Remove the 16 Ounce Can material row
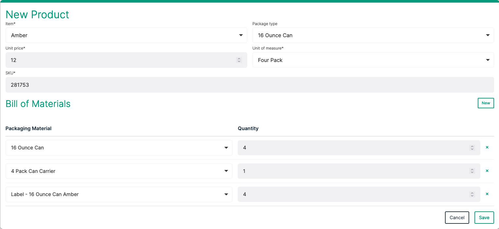This screenshot has height=229, width=499. [487, 147]
